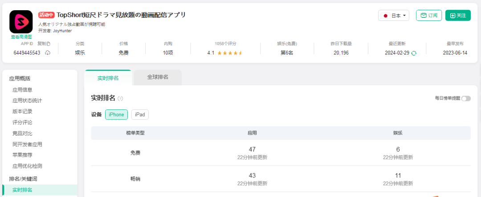The image size is (481, 197).
Task: Switch to the 全球排名 tab
Action: pos(158,77)
